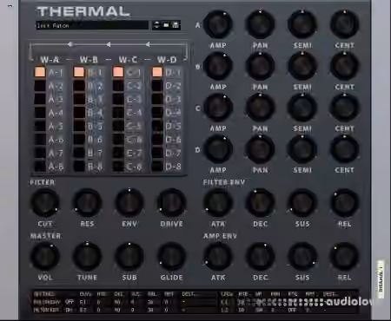Image resolution: width=391 pixels, height=321 pixels.
Task: Click the arrow between W-C and W-D
Action: (148, 44)
